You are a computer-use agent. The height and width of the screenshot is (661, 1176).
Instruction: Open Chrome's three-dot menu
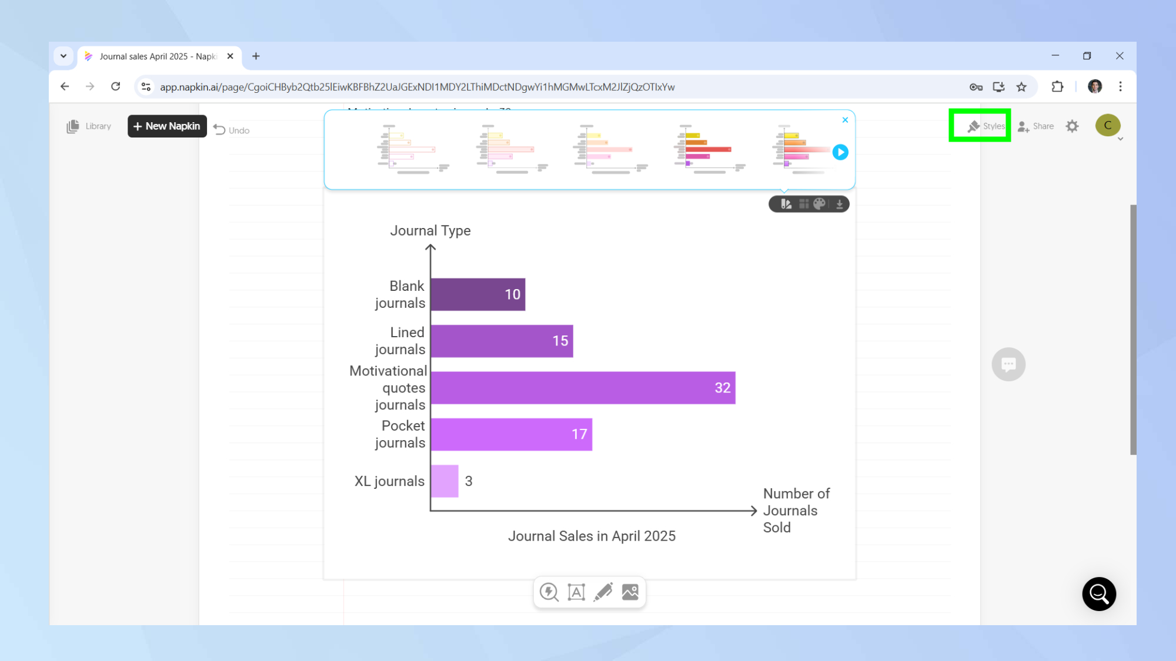click(1120, 87)
